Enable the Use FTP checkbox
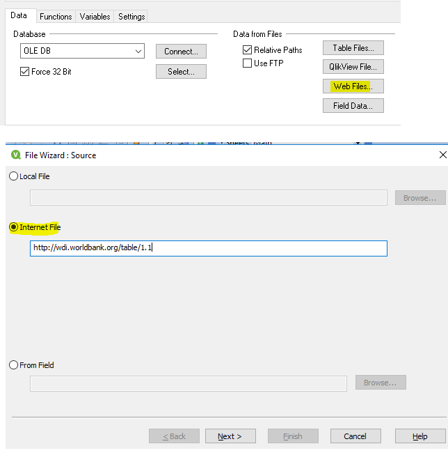 (247, 63)
